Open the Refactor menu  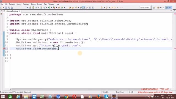[x=12, y=4]
